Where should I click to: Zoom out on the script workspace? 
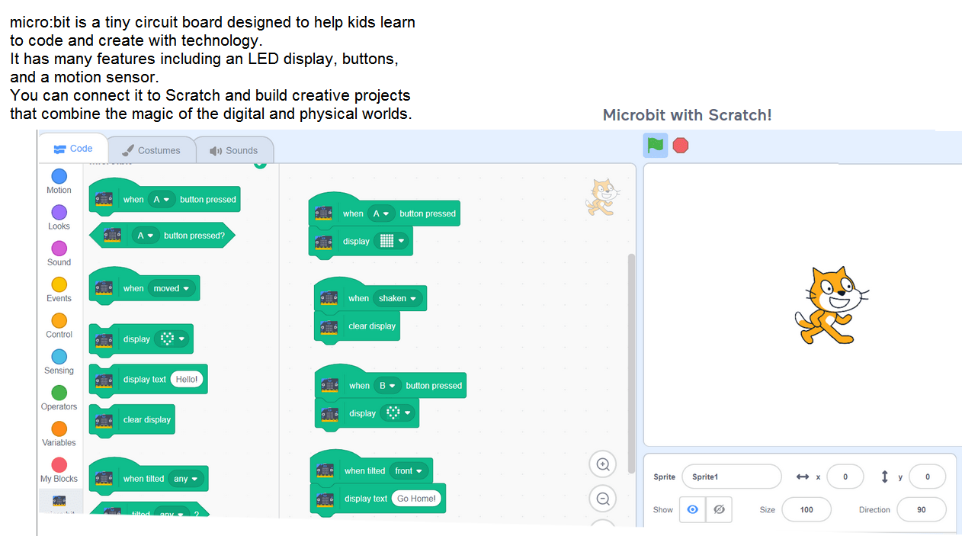(603, 499)
